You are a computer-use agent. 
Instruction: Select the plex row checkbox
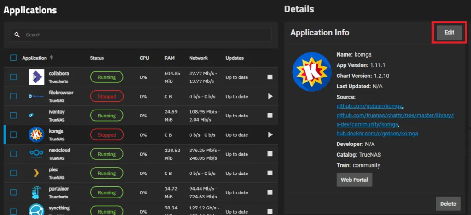click(13, 174)
